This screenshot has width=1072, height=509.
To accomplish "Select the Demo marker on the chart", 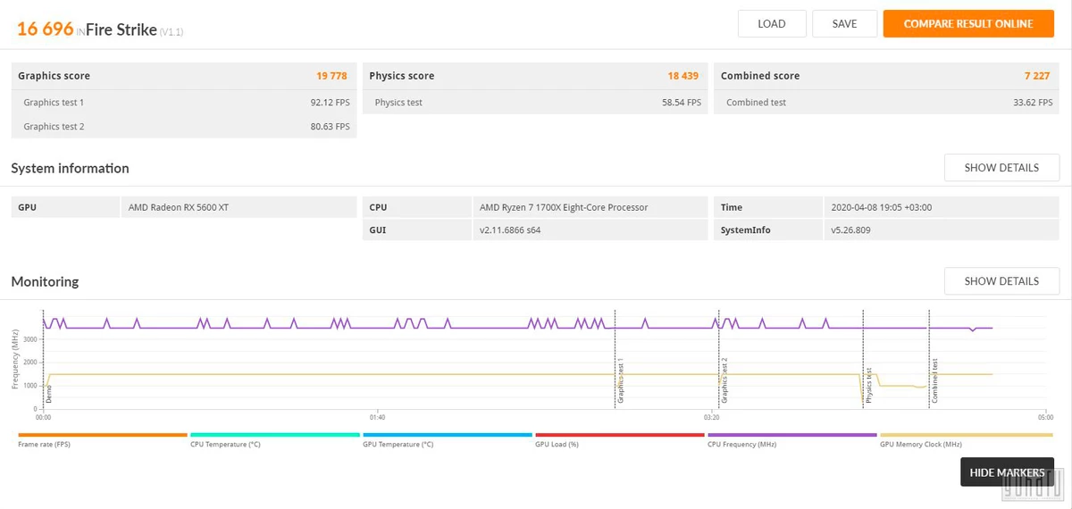I will [49, 394].
